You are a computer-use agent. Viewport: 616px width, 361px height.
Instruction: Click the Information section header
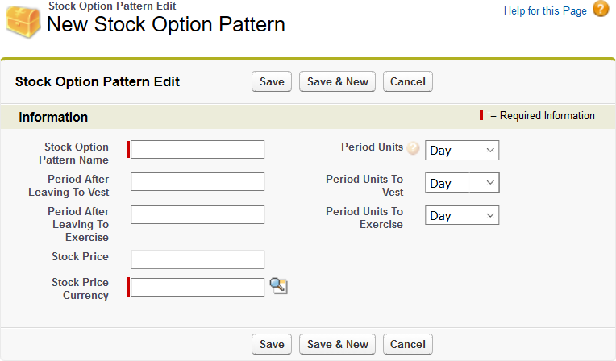pyautogui.click(x=53, y=117)
